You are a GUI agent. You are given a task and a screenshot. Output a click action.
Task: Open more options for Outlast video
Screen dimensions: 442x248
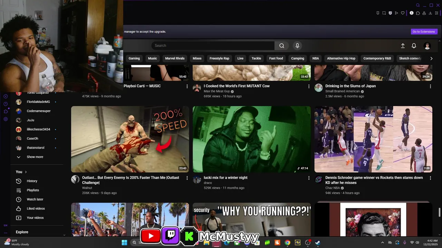(187, 178)
